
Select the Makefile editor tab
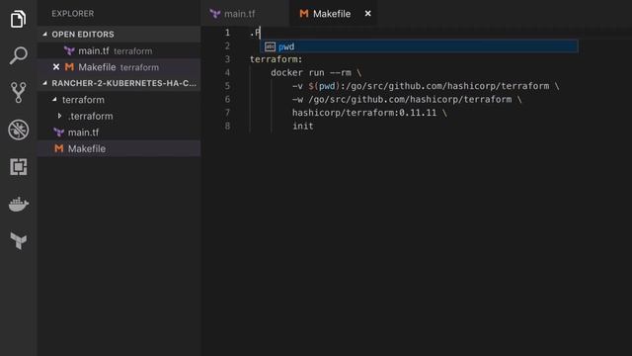333,14
